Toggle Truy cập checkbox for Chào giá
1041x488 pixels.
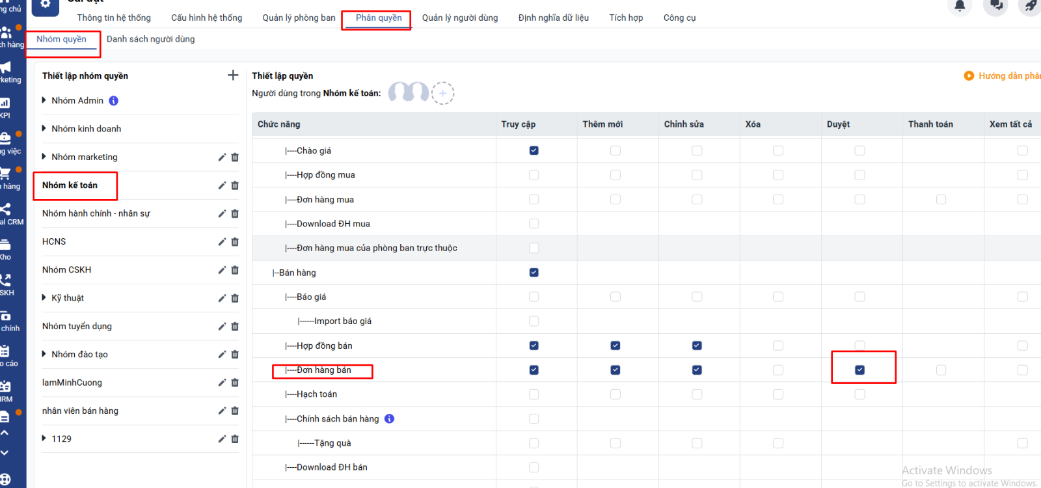point(534,150)
